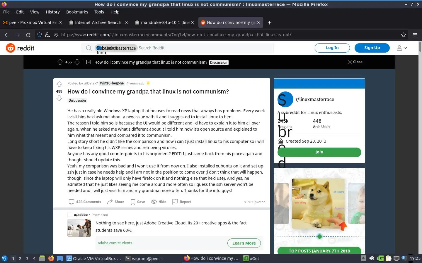Hide the post
The width and height of the screenshot is (422, 263).
pos(159,202)
